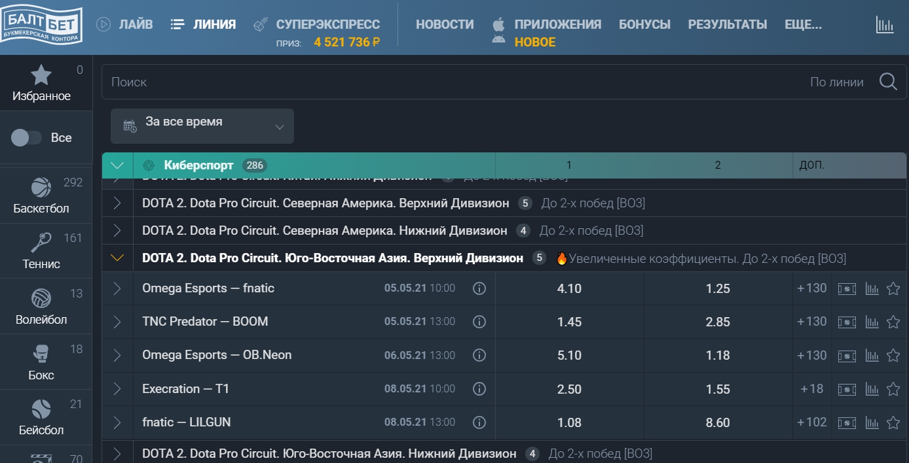Open statistics chart icon for Execration — T1

pos(871,388)
